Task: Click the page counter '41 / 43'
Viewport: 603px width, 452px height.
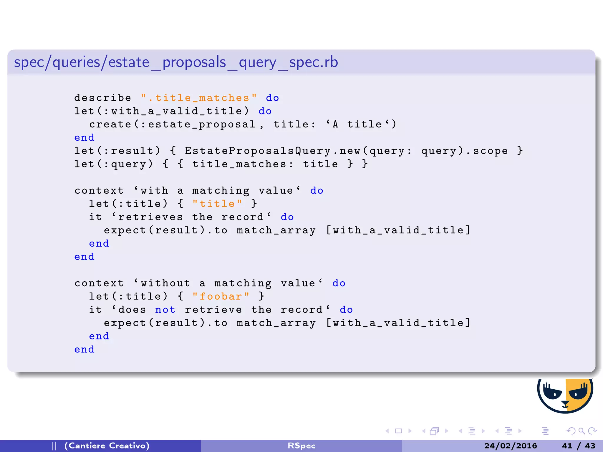Action: pos(579,446)
